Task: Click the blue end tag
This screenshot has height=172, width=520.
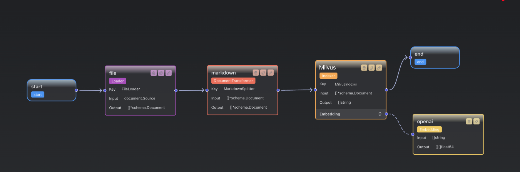Action: click(420, 62)
